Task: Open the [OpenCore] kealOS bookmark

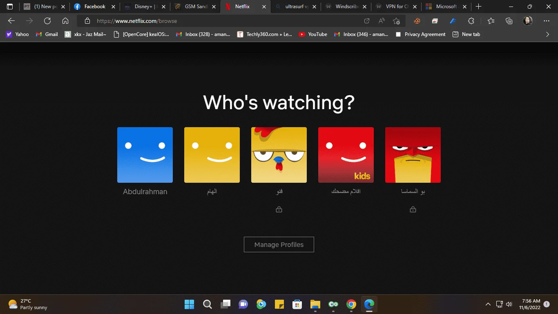Action: pos(141,34)
